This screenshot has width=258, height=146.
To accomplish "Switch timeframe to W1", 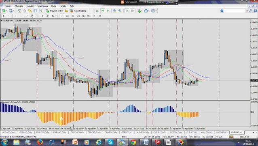I will pyautogui.click(x=78, y=16).
